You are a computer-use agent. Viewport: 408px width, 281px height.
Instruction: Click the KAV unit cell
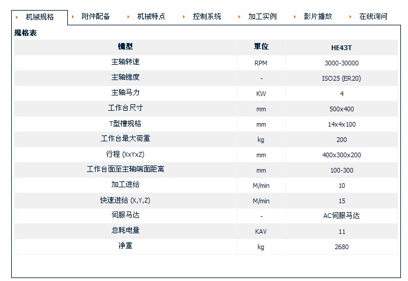point(261,232)
